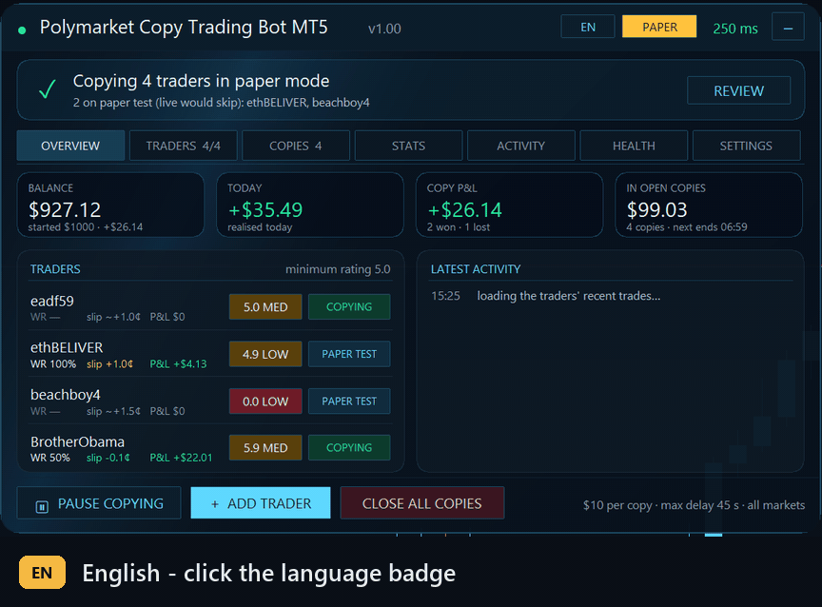The image size is (822, 607).
Task: Click 'WR 50%' for BrotherObama
Action: click(49, 458)
